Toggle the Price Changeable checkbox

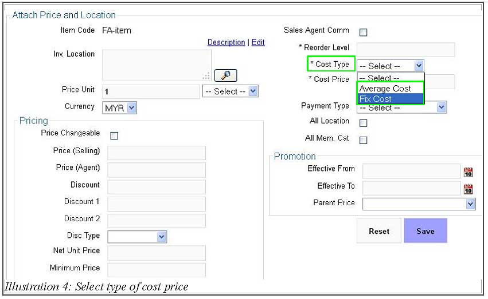click(114, 135)
